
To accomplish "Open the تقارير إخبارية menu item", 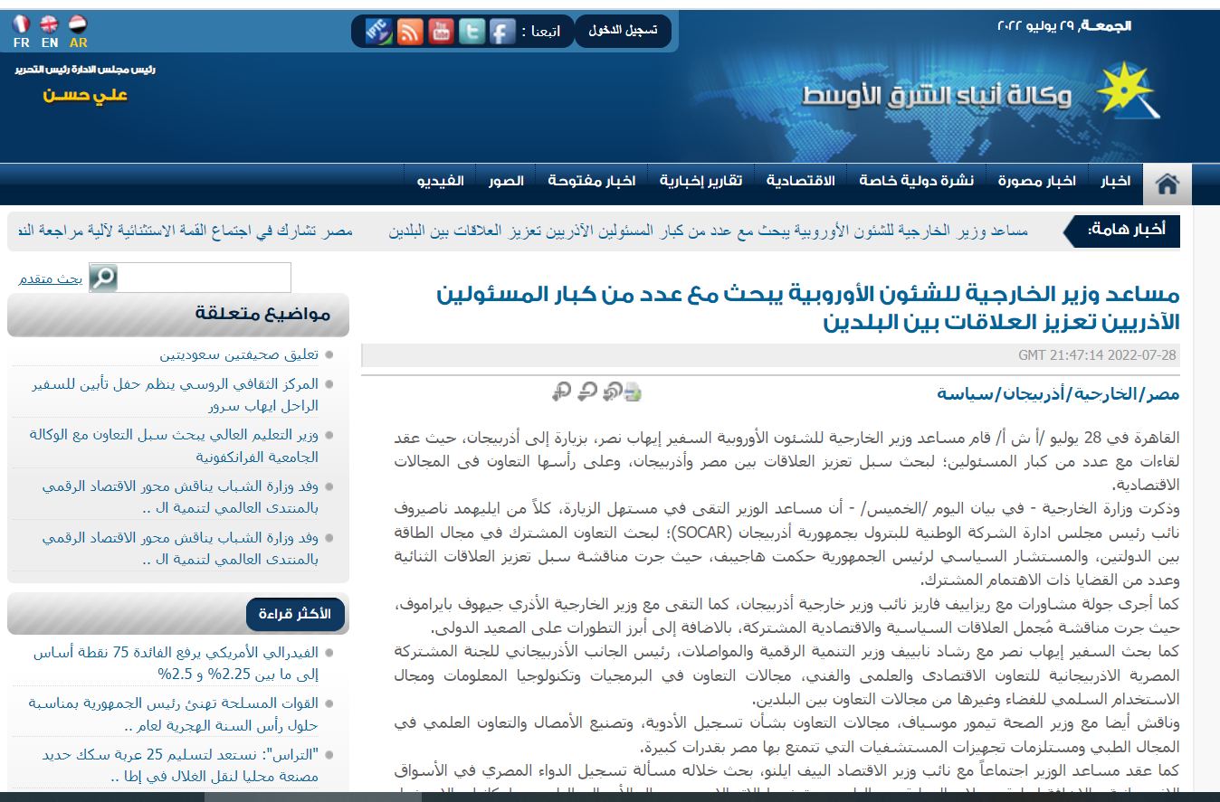I will tap(701, 181).
